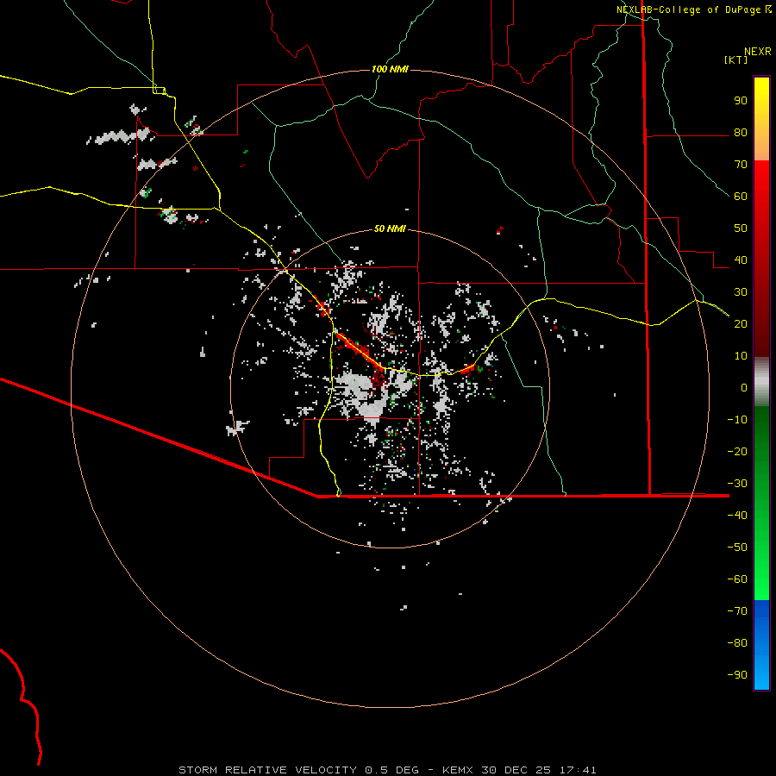Click the -80 value on the velocity scale
Viewport: 776px width, 776px height.
tap(737, 643)
